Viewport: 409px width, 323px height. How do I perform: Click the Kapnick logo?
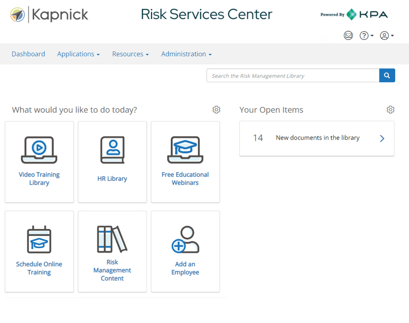[x=49, y=15]
